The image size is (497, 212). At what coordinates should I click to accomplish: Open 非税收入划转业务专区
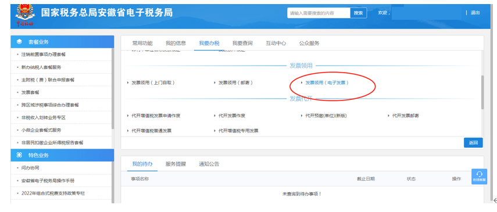pos(44,117)
